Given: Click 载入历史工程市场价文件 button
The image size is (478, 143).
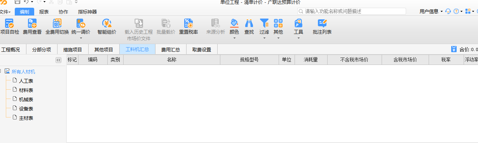Looking at the screenshot, I should 139,30.
